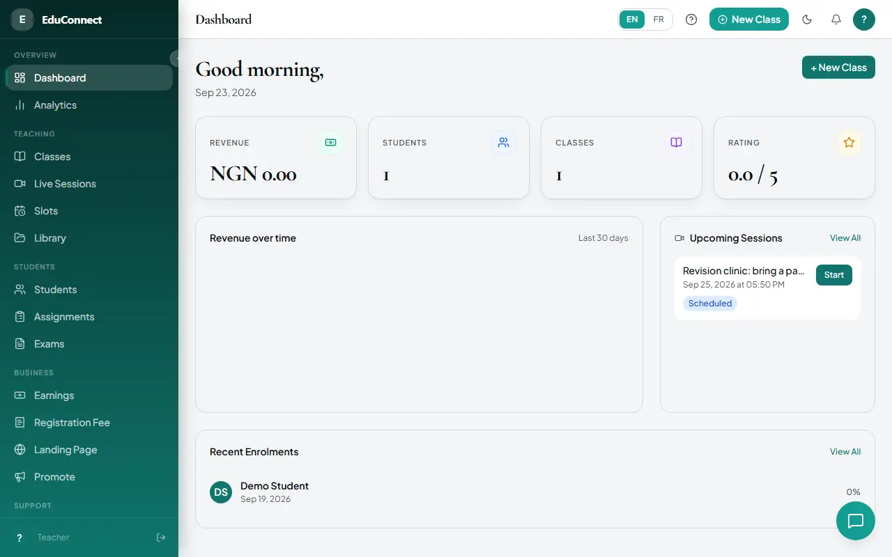Open Landing Page in sidebar
Image resolution: width=892 pixels, height=557 pixels.
tap(89, 450)
